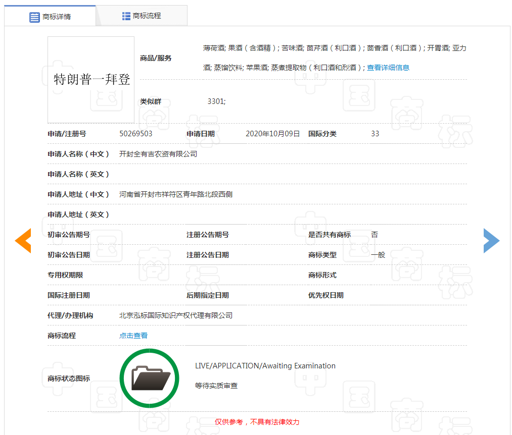Viewport: 512px width, 435px height.
Task: Click the 优先权日期 label
Action: (x=326, y=295)
